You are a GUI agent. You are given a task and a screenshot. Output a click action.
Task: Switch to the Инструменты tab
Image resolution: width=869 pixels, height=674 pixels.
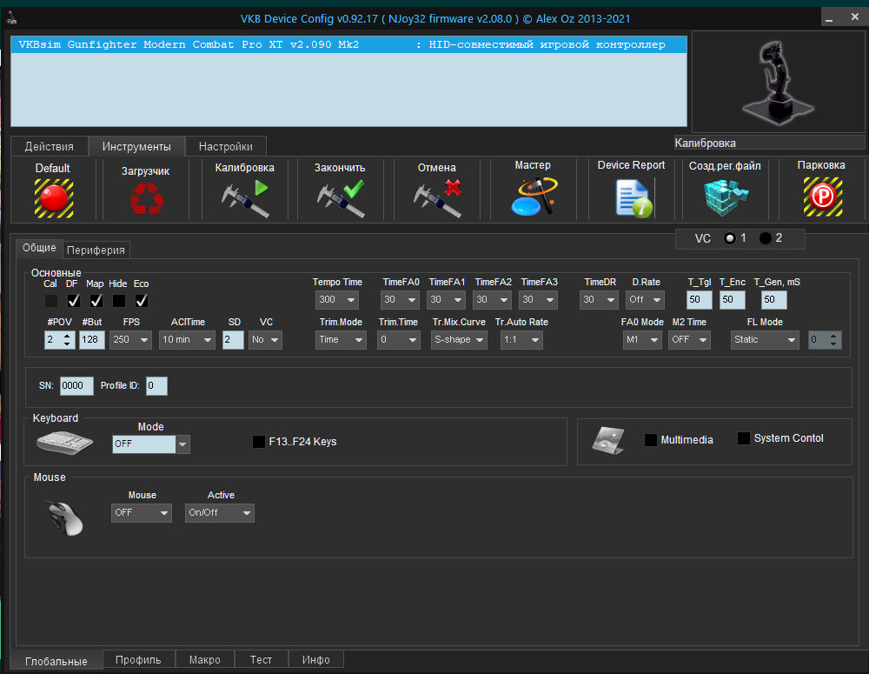point(136,146)
